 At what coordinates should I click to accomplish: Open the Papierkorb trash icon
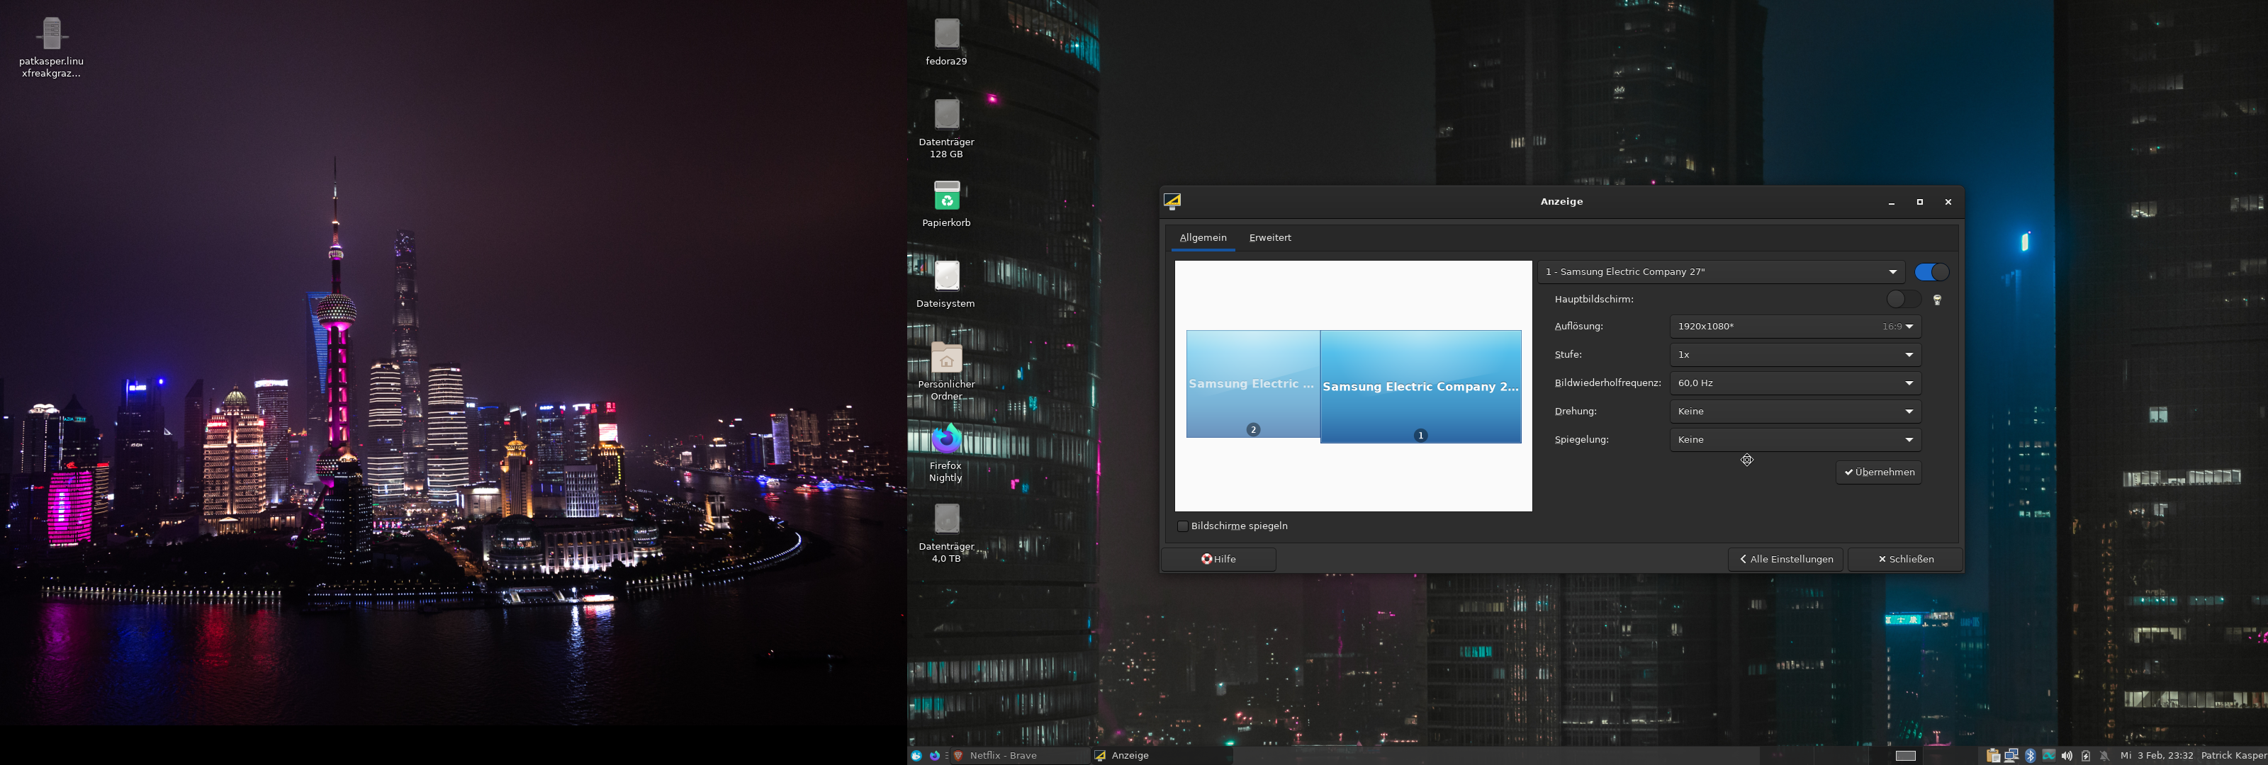pos(946,196)
